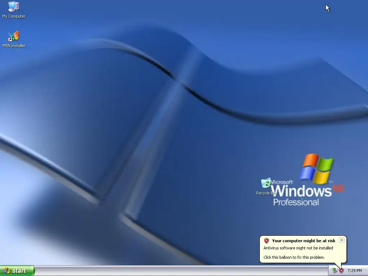Click 'Click this balloon to fix this problem' text

click(294, 257)
